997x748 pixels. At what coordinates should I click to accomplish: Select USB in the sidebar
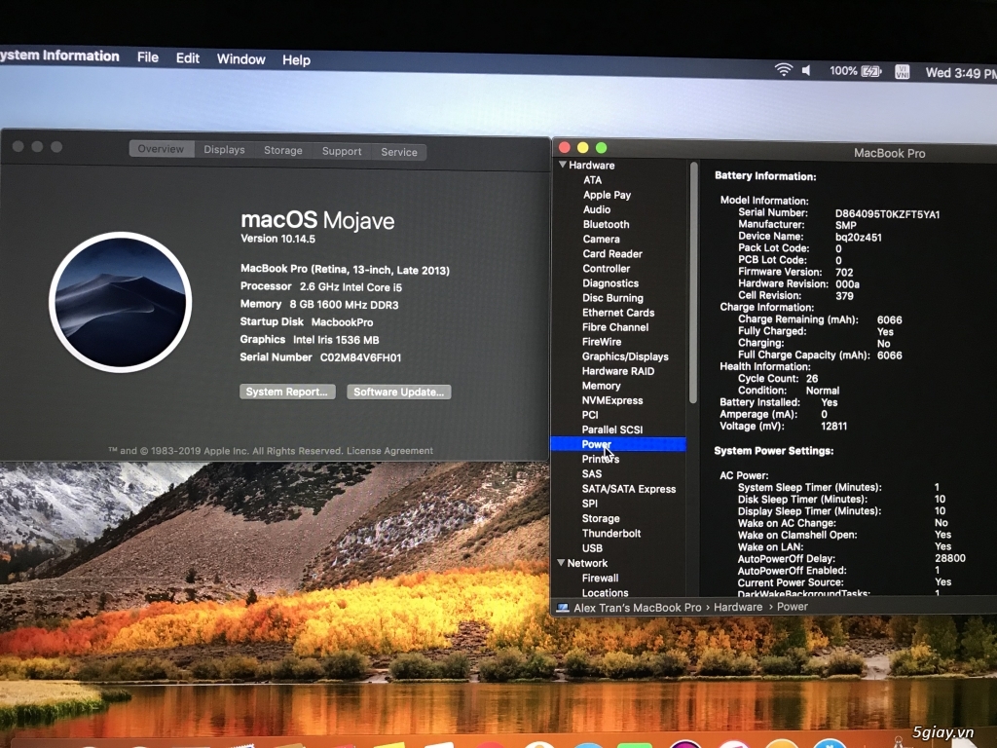(592, 548)
